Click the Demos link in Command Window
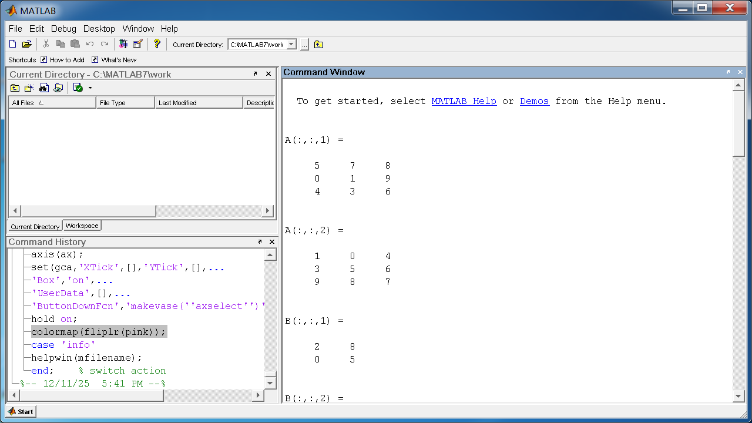752x423 pixels. point(534,101)
